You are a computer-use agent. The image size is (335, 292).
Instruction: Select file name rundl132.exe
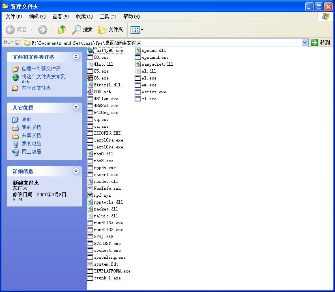[x=109, y=230]
